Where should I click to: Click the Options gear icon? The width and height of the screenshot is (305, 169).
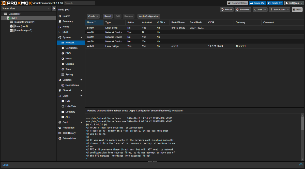63,64
